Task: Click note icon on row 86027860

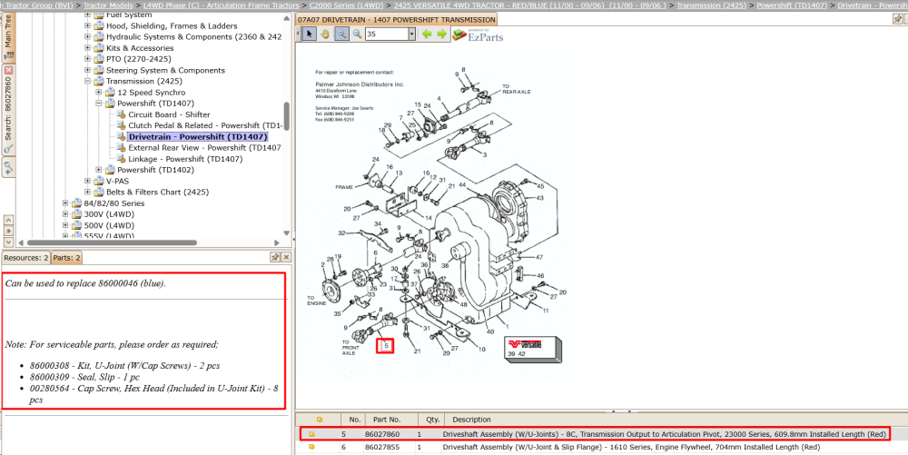Action: (x=311, y=433)
